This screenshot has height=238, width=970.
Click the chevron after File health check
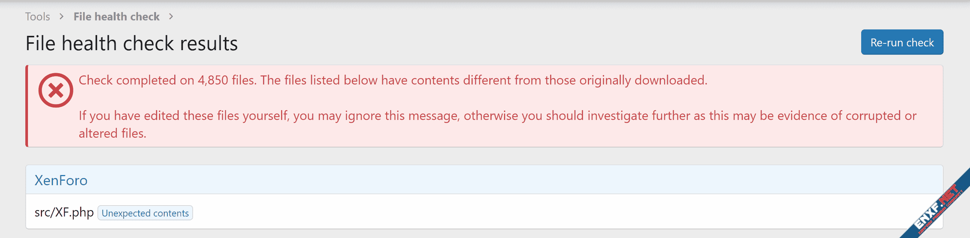click(171, 17)
